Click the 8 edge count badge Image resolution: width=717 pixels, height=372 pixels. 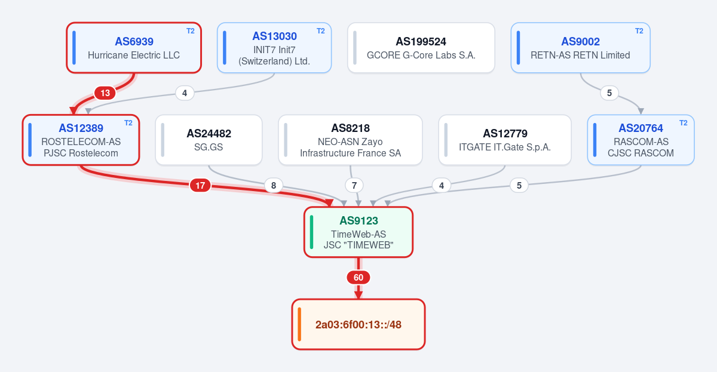click(274, 186)
